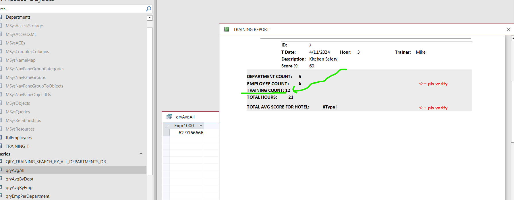Click the T Date value 4/11/2024

pyautogui.click(x=320, y=52)
